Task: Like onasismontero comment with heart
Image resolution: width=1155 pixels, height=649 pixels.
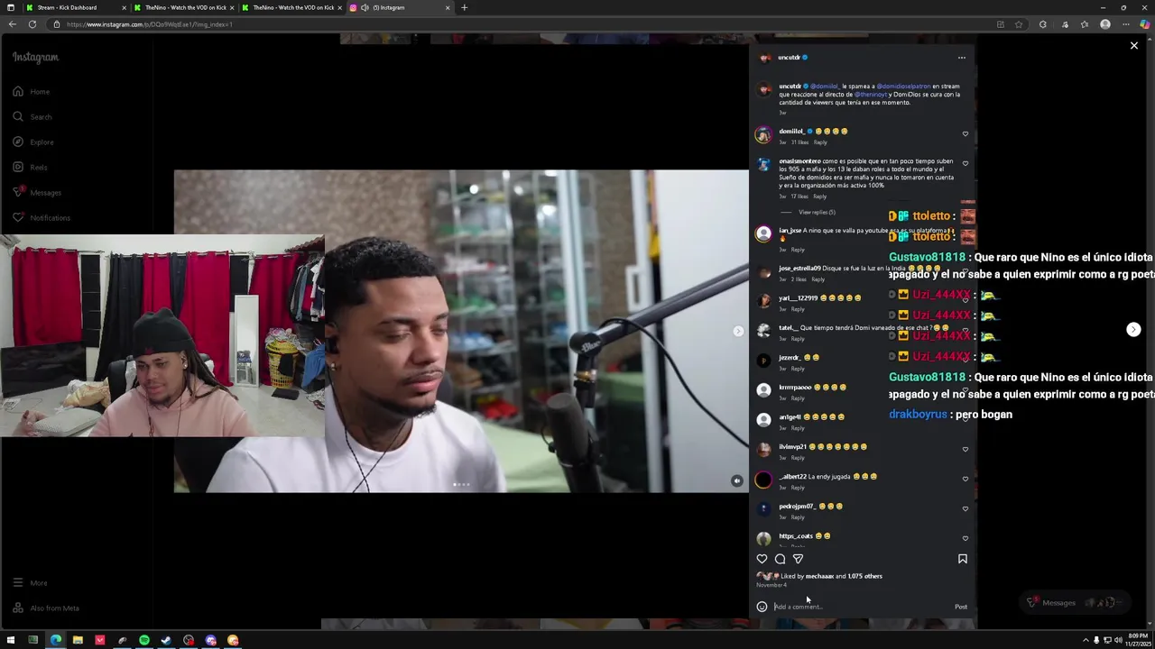Action: (965, 164)
